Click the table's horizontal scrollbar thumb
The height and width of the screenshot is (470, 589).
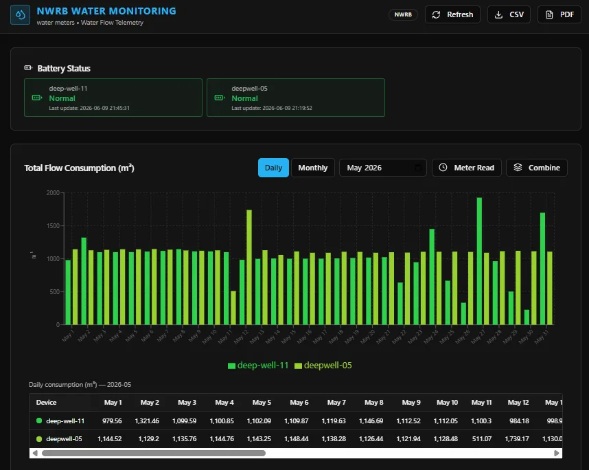coord(154,453)
